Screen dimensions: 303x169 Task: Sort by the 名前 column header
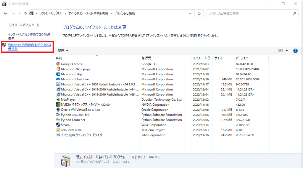pyautogui.click(x=59, y=58)
